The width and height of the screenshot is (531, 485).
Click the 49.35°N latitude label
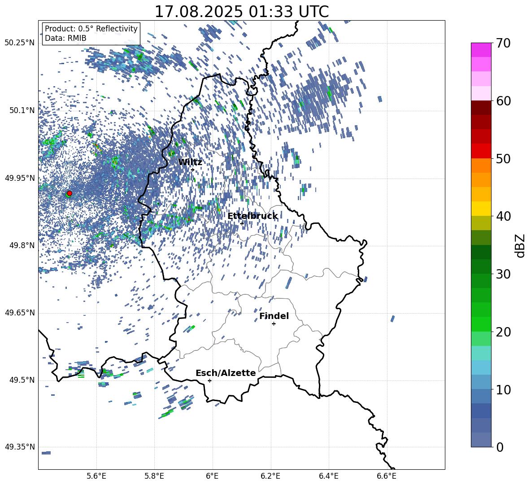[20, 447]
